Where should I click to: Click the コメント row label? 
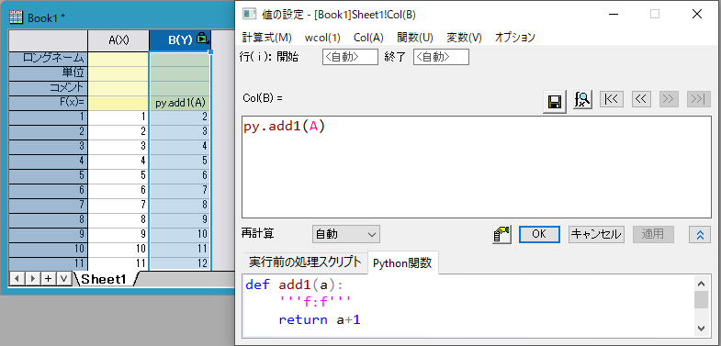click(49, 88)
